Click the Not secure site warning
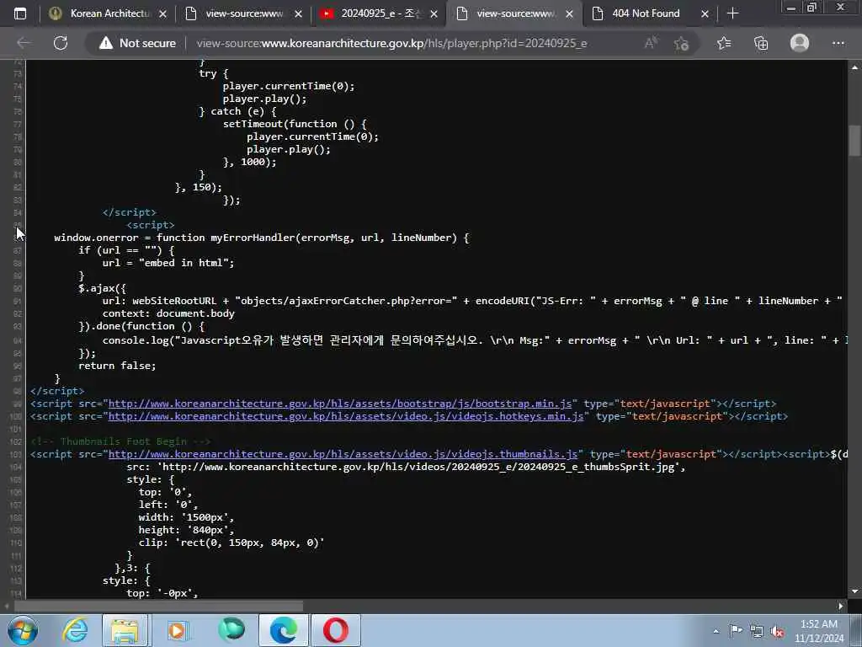The height and width of the screenshot is (647, 862). click(x=137, y=43)
